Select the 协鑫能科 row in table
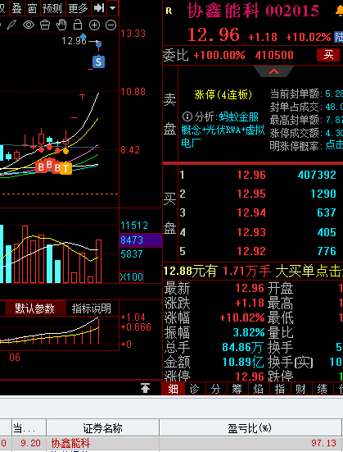Viewport: 343px width, 452px height. coord(172,443)
